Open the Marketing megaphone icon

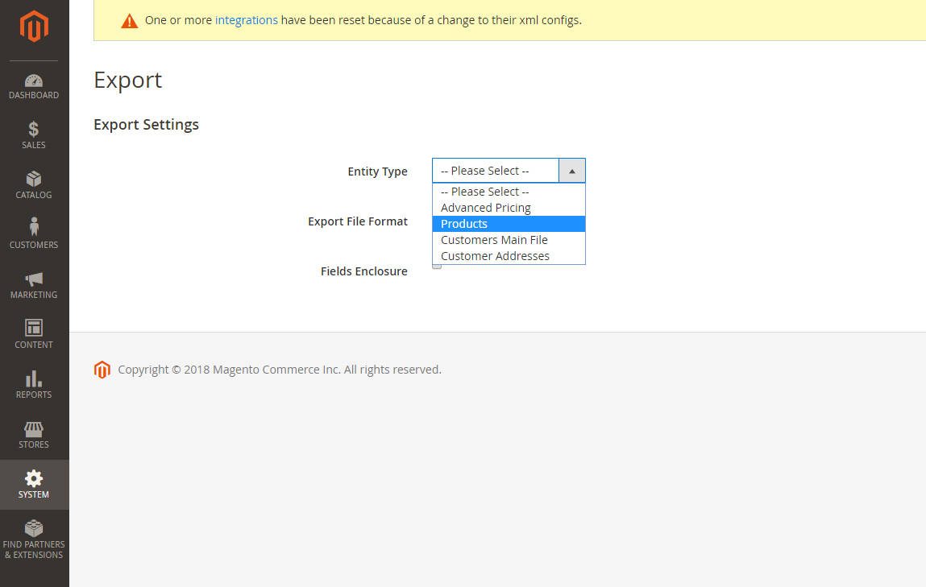[x=34, y=279]
